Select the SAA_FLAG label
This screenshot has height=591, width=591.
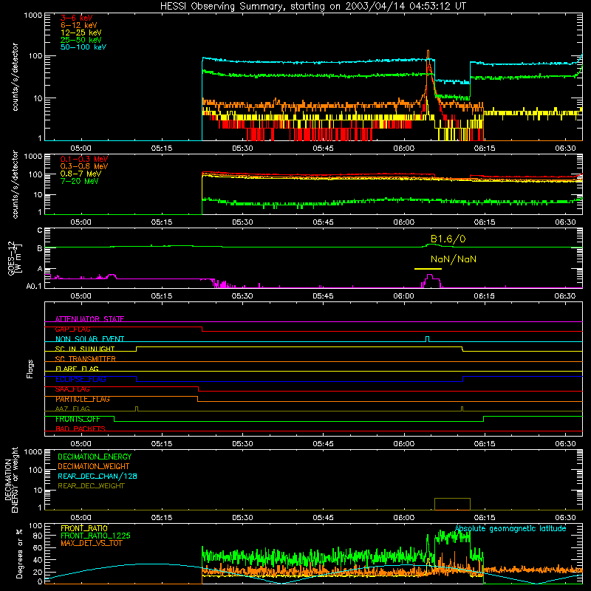coord(72,389)
